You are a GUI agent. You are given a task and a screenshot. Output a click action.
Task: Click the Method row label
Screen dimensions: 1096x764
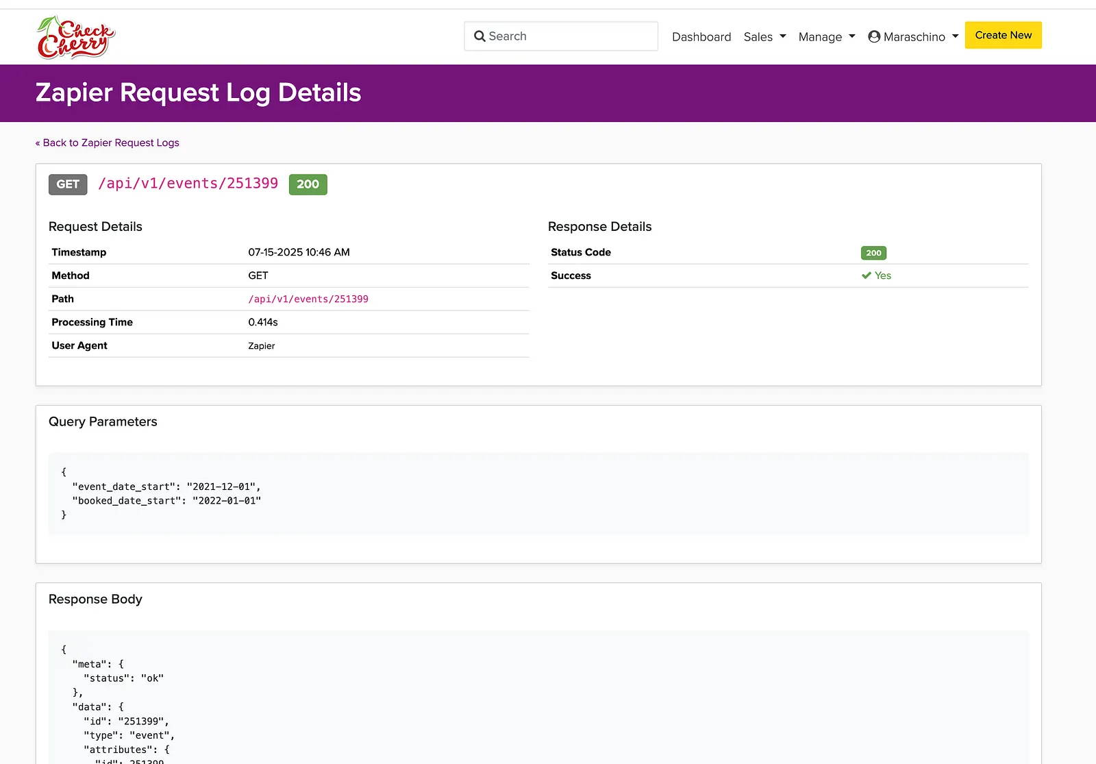tap(71, 275)
